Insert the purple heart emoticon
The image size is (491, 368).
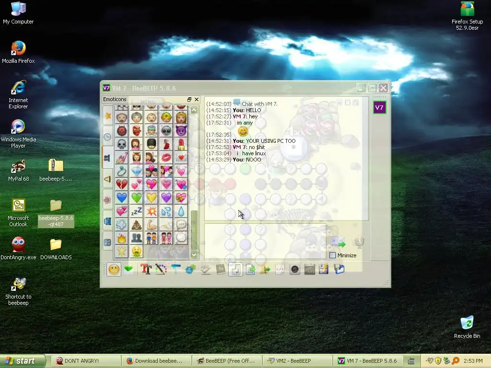click(x=166, y=198)
